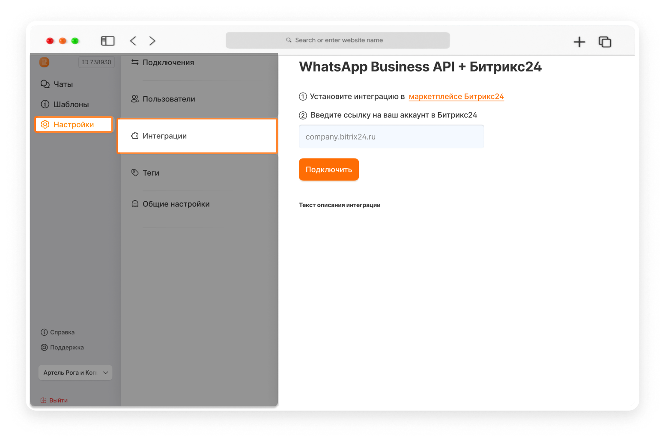Expand the Артель Рога и Коп company dropdown

point(75,372)
